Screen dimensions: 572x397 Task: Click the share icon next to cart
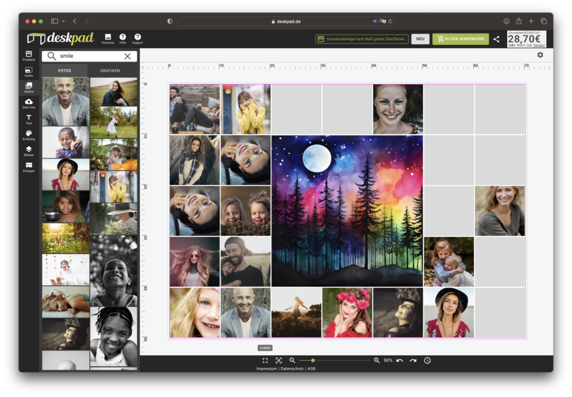[x=497, y=39]
